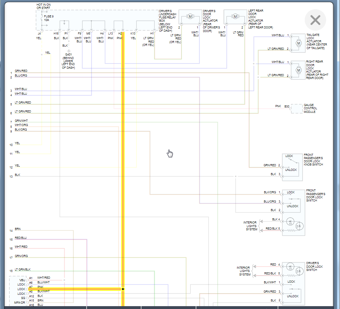Select the black junction dot on highlighted wire
Screen dimensions: 340x309
click(x=123, y=289)
